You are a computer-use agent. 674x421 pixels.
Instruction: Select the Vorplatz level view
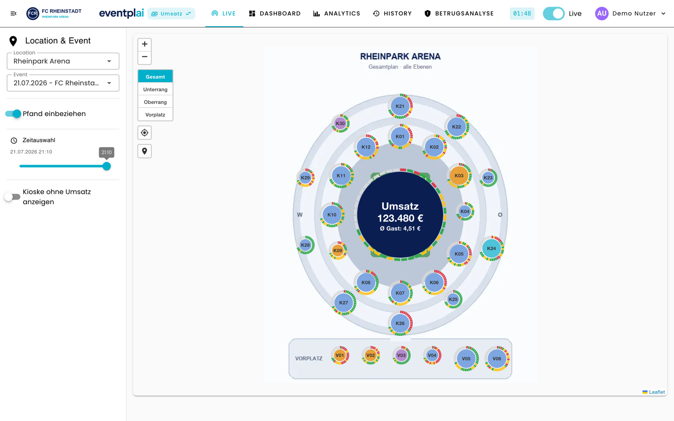coord(155,115)
